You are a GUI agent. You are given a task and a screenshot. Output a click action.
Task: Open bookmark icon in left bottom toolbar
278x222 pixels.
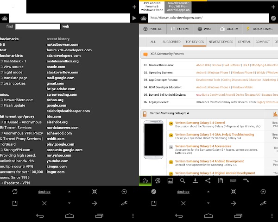[x=15, y=203]
